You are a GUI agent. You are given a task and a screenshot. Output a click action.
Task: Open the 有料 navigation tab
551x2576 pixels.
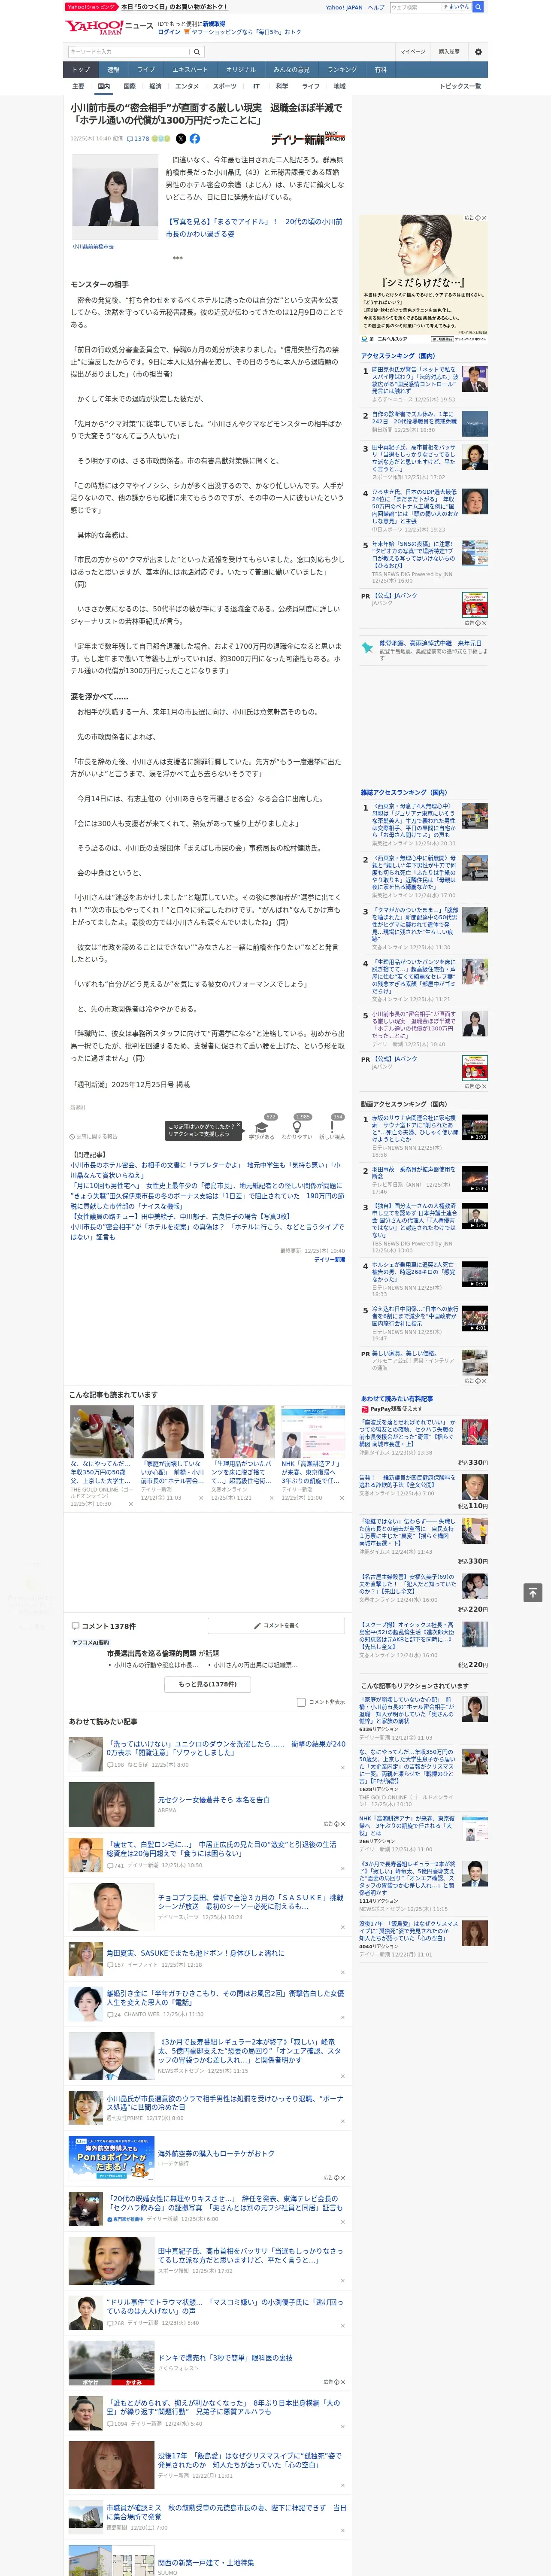pos(381,70)
